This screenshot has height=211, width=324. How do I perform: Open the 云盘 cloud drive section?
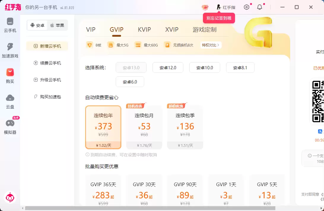click(x=10, y=102)
